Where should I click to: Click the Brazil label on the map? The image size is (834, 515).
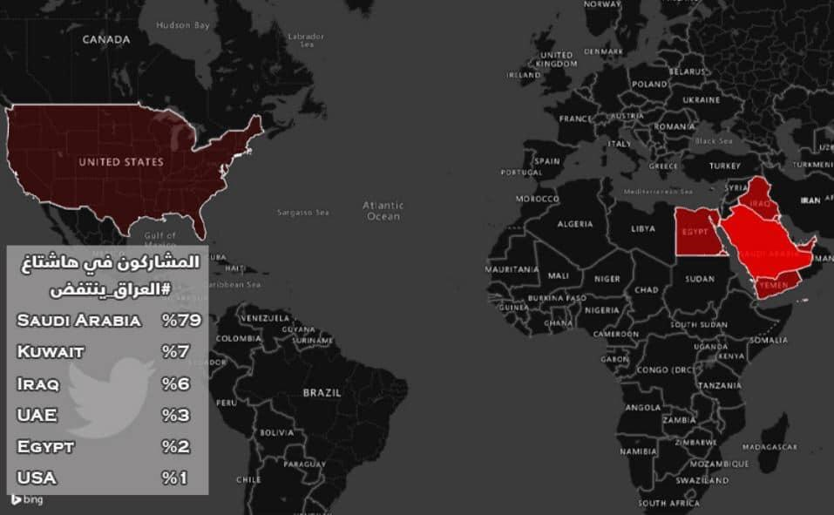(x=322, y=393)
